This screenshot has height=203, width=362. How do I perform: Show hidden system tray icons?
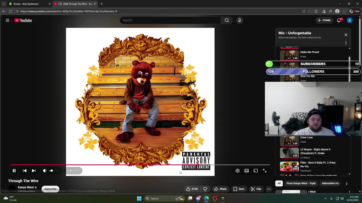[325, 198]
